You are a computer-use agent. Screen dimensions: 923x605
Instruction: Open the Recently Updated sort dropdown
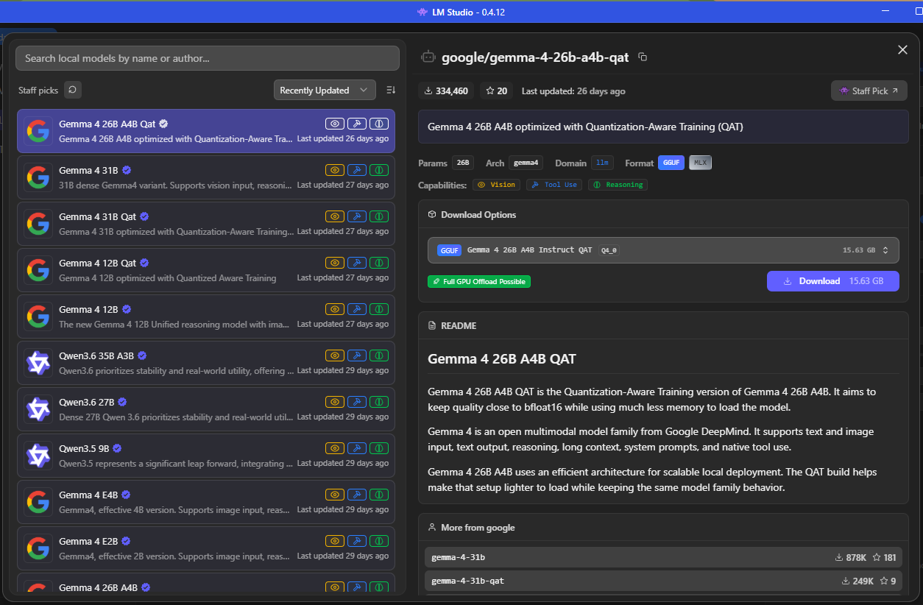[325, 90]
